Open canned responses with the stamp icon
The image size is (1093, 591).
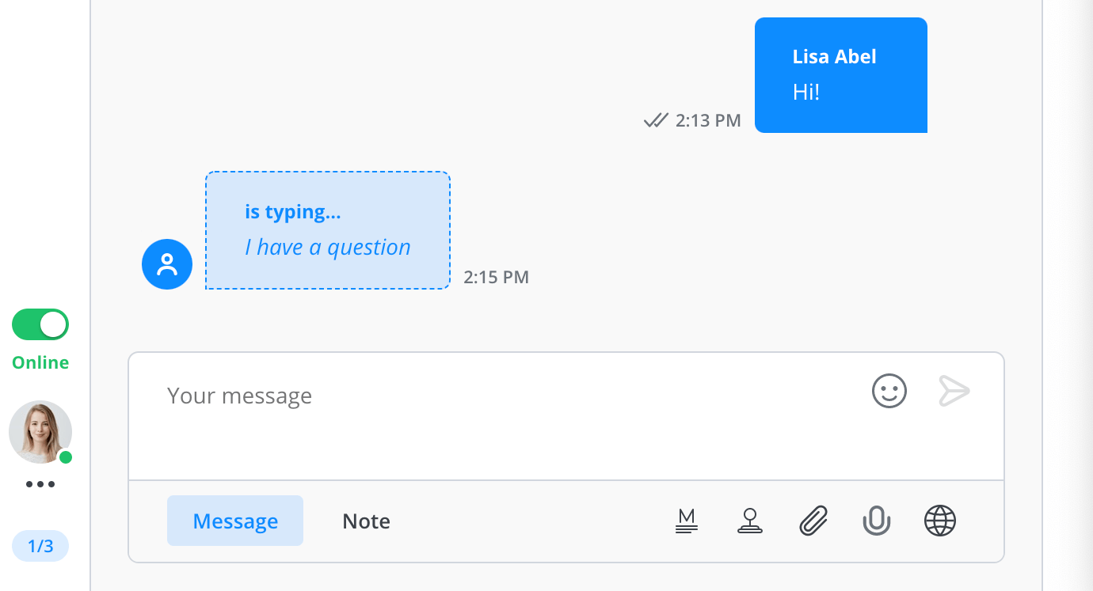tap(750, 521)
